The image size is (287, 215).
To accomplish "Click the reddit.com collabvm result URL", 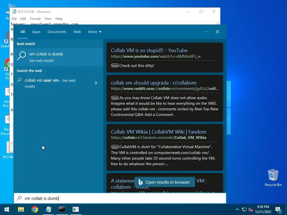I will [x=165, y=89].
